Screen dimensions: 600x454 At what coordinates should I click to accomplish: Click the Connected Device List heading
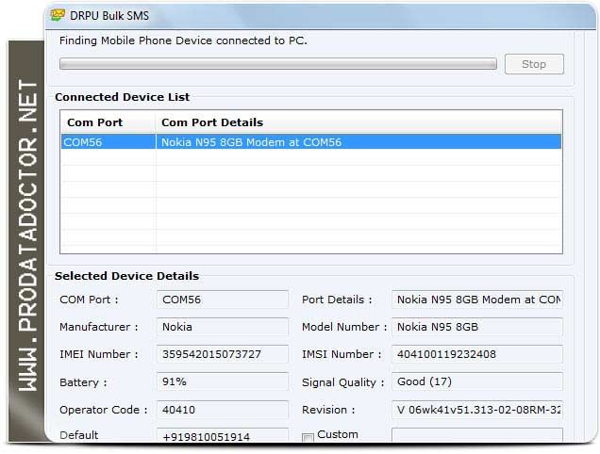click(x=122, y=97)
